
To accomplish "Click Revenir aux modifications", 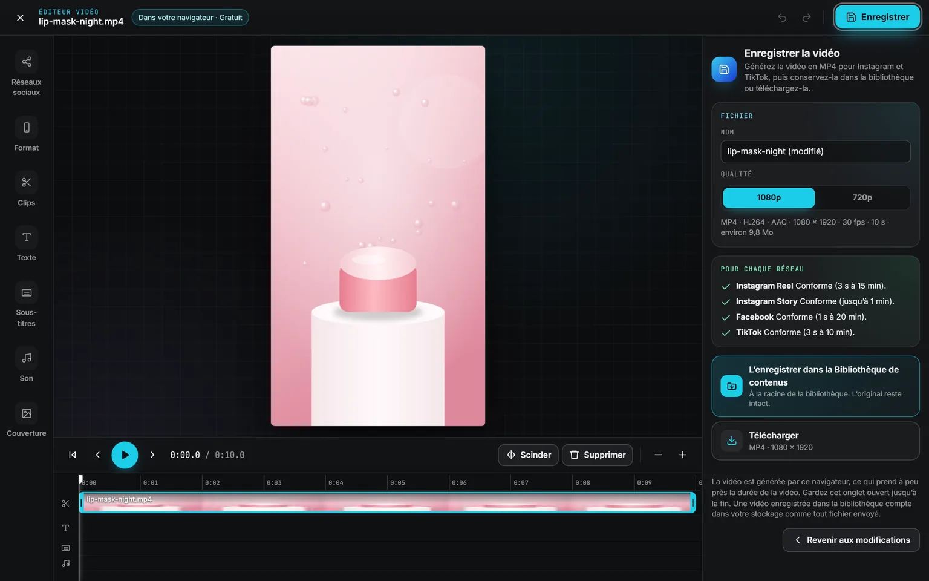I will click(851, 540).
